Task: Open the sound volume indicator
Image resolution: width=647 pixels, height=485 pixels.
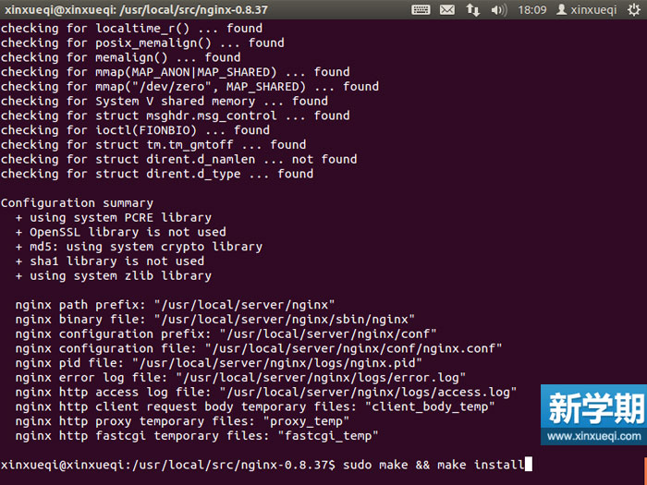Action: pyautogui.click(x=499, y=9)
